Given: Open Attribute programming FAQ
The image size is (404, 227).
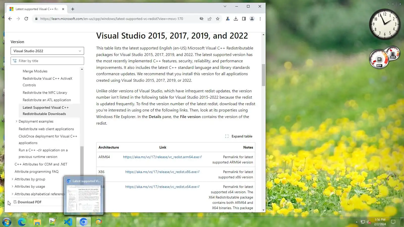Looking at the screenshot, I should [x=37, y=172].
